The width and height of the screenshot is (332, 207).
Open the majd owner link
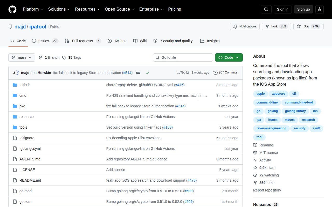pyautogui.click(x=20, y=27)
